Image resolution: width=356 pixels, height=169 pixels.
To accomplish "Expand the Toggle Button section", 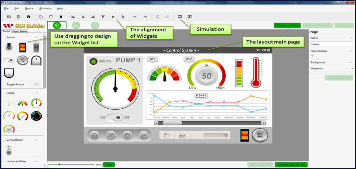I will tap(37, 84).
